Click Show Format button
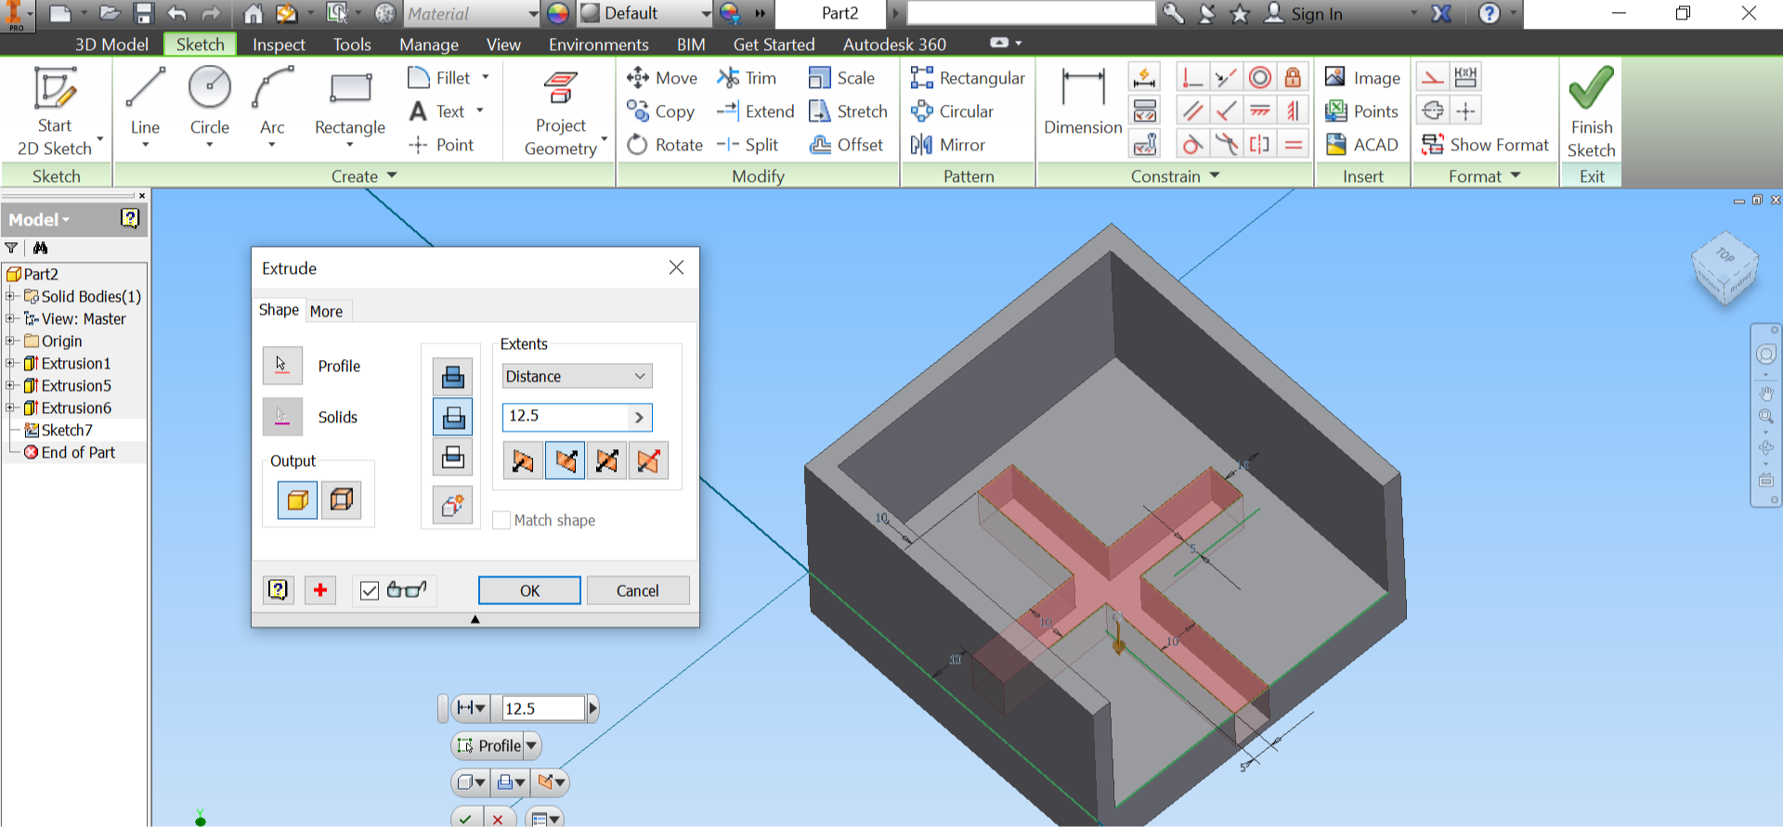1783x827 pixels. [x=1486, y=145]
